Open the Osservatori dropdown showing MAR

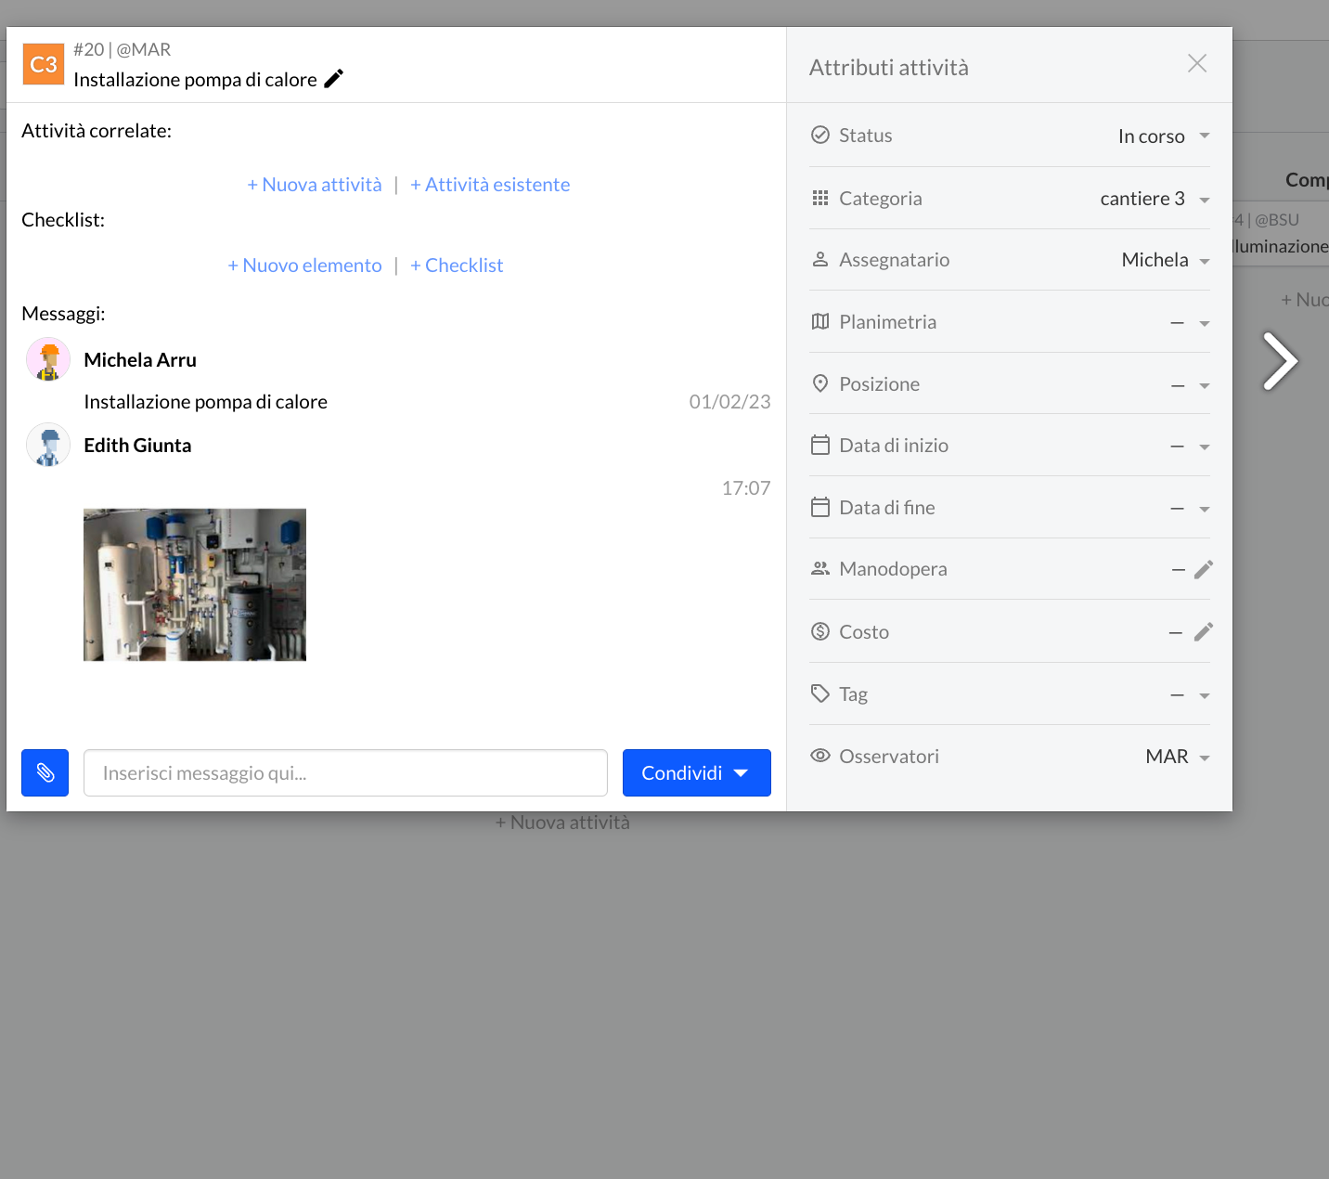pos(1177,757)
